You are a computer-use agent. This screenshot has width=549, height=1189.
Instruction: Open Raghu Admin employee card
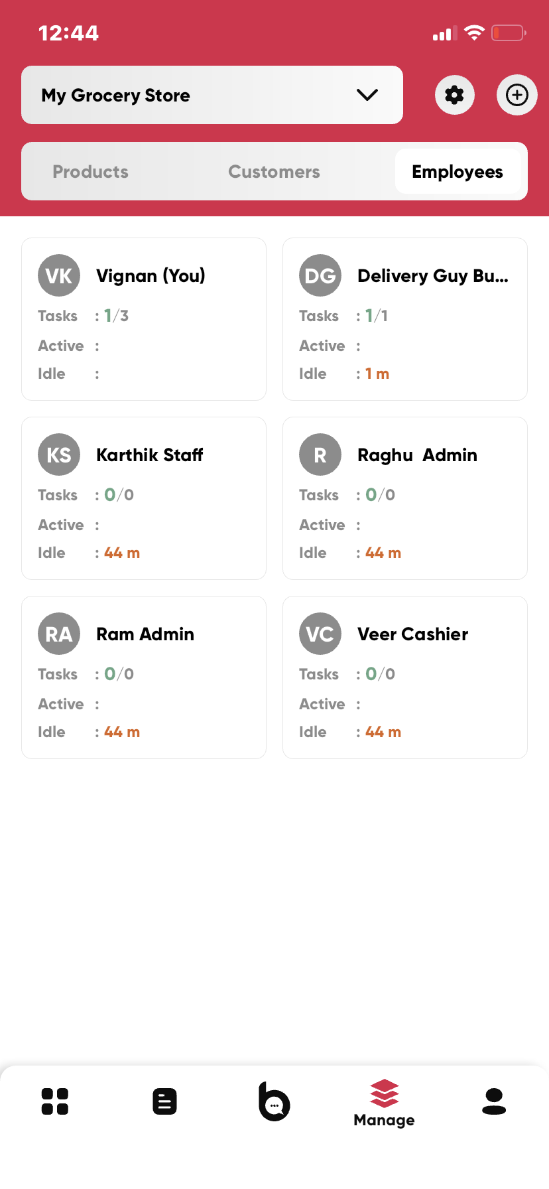(405, 498)
